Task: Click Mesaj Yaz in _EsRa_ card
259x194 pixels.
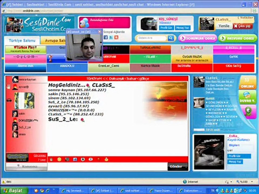Action: click(x=235, y=162)
